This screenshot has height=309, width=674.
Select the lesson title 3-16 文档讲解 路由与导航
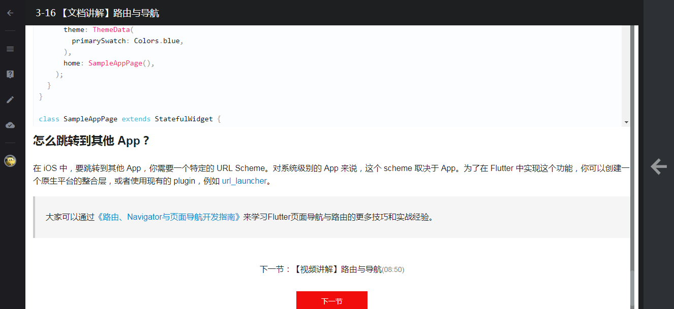click(97, 13)
